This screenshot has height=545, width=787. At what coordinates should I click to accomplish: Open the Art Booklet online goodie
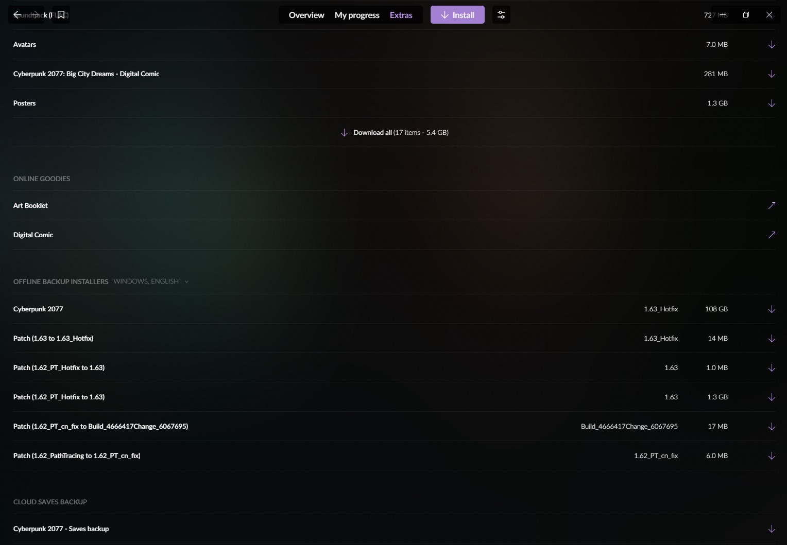[30, 205]
